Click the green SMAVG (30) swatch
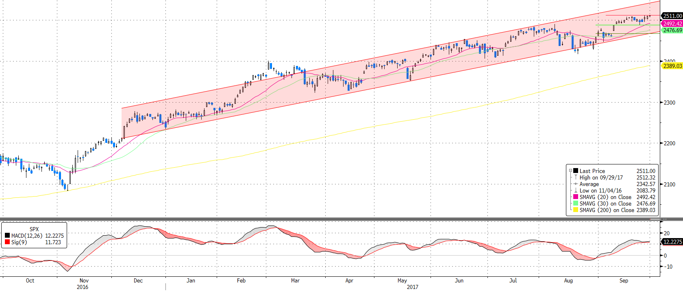 [576, 203]
